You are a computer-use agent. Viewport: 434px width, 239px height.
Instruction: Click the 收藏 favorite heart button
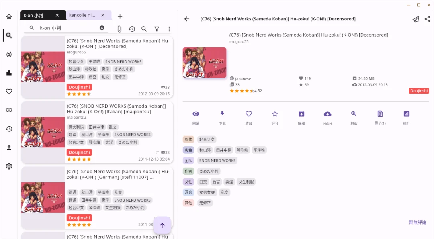[249, 118]
